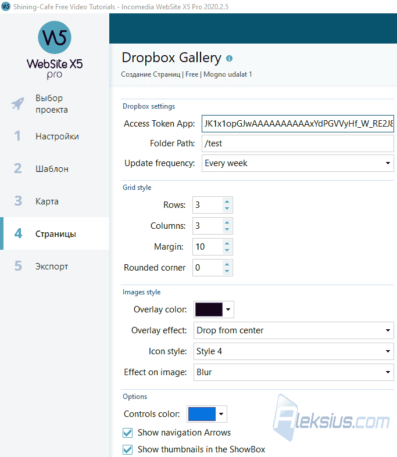Open the blue Controls color picker
The height and width of the screenshot is (457, 397).
pyautogui.click(x=207, y=414)
